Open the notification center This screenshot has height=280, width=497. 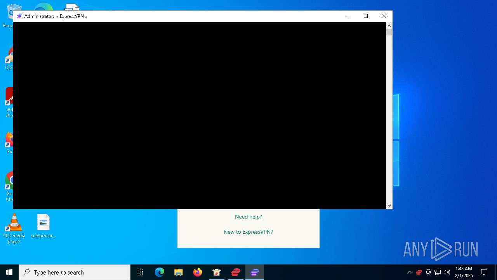[x=484, y=272]
